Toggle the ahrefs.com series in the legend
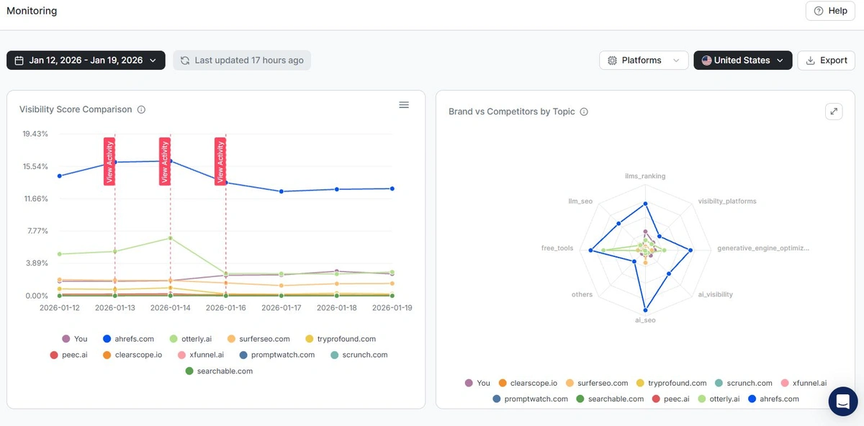This screenshot has width=864, height=426. tap(128, 338)
